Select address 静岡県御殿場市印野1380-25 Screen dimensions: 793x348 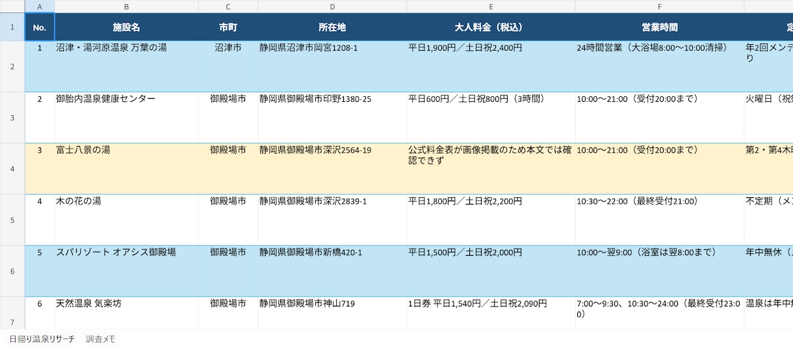click(x=332, y=118)
